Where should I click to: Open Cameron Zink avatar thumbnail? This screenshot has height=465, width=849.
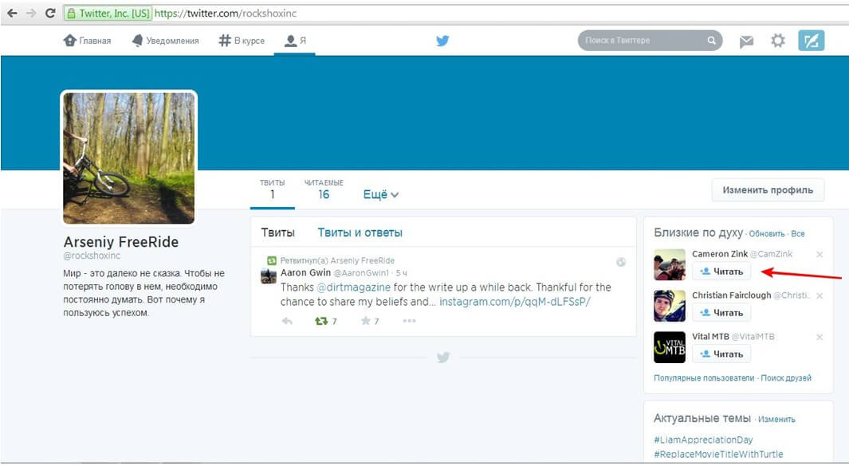coord(670,264)
